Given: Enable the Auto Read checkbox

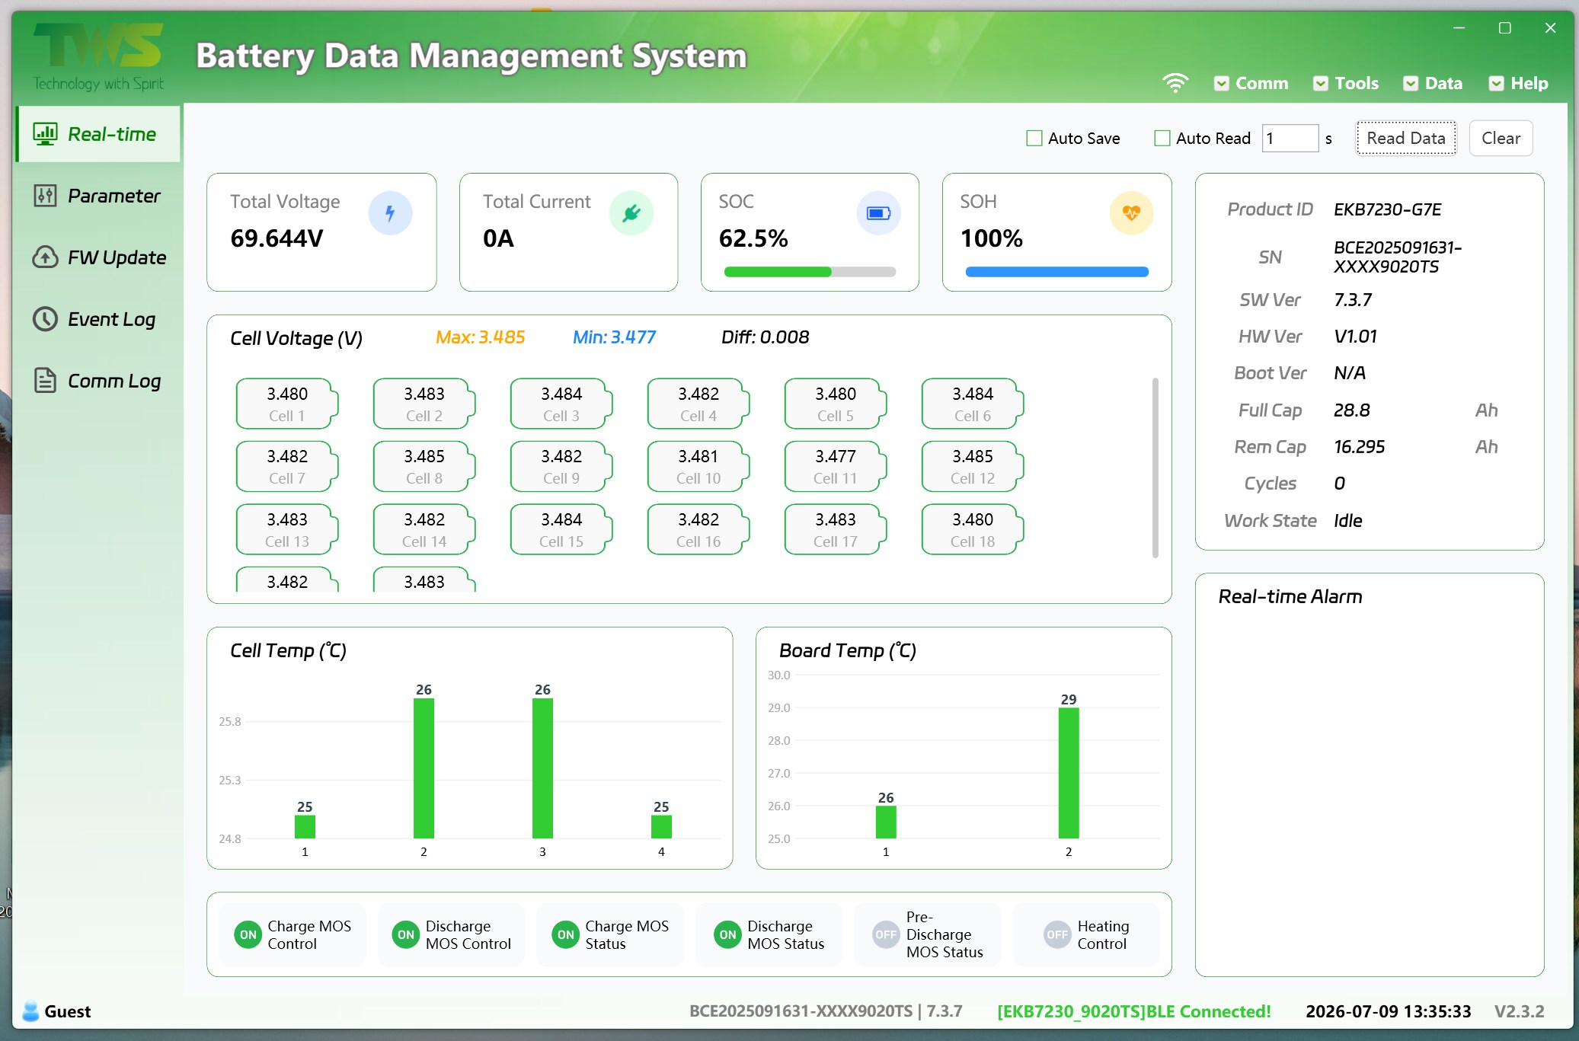Looking at the screenshot, I should (1162, 139).
